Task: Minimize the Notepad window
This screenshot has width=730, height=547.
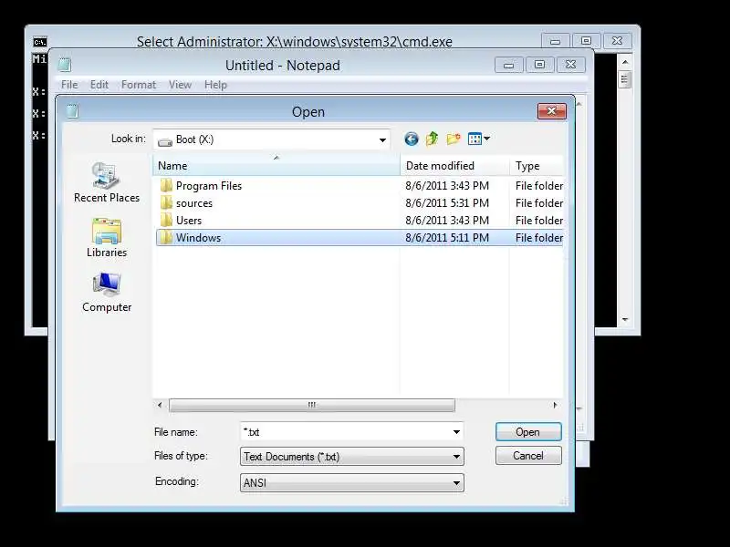Action: tap(509, 65)
